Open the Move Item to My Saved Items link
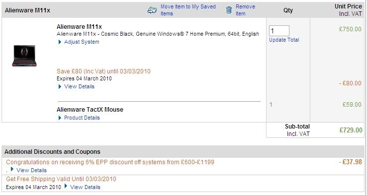 pyautogui.click(x=188, y=10)
